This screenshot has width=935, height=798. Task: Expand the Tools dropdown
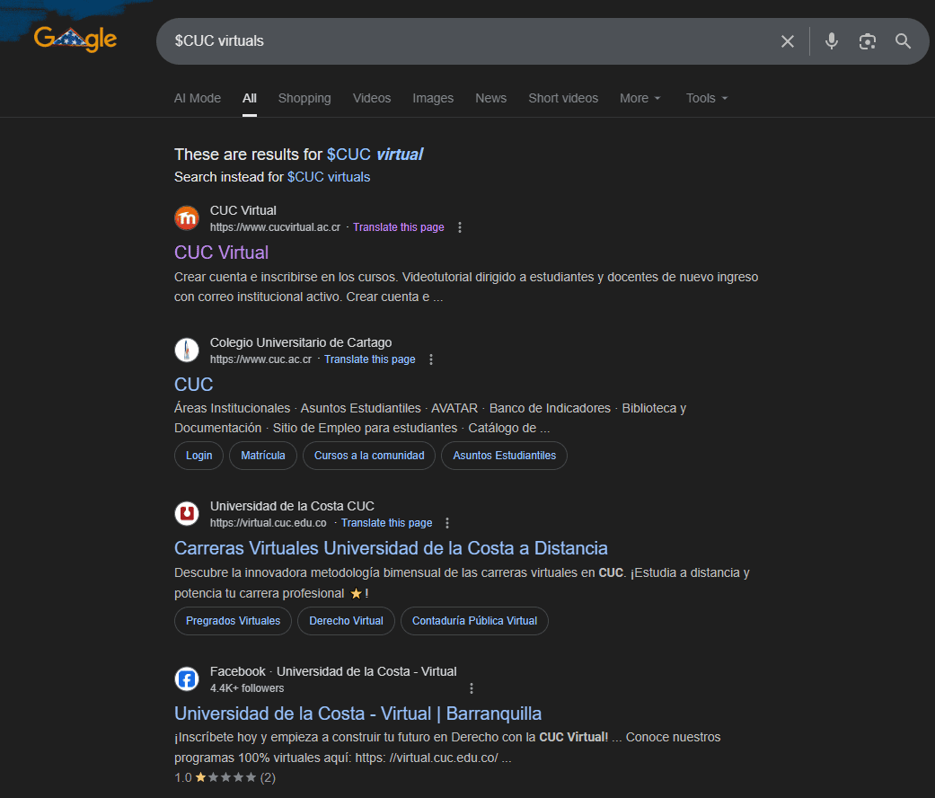(x=706, y=98)
